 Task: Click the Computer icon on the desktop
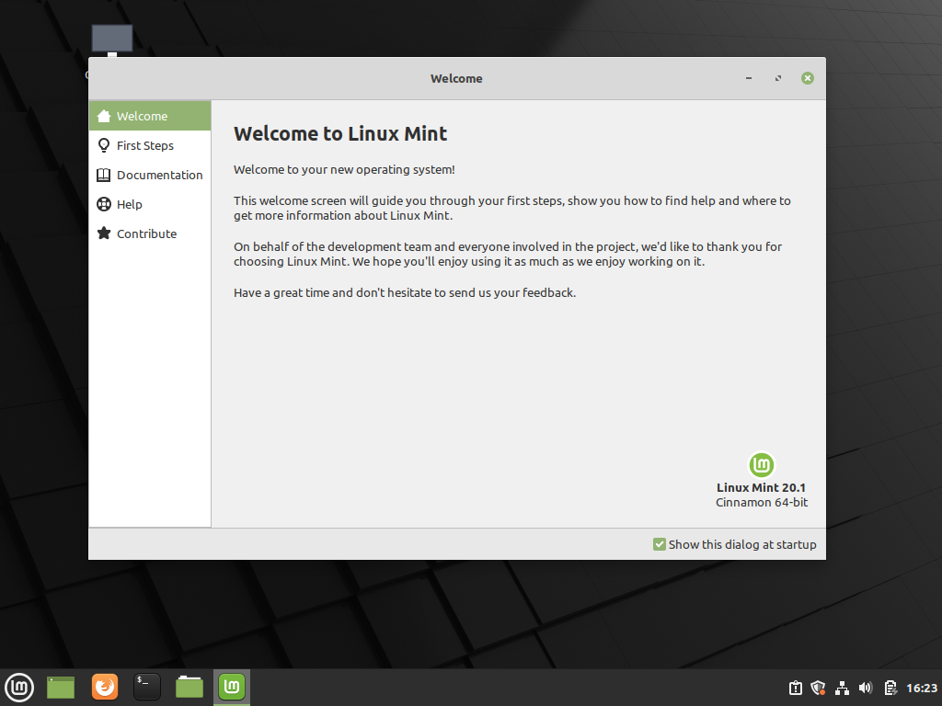(112, 40)
